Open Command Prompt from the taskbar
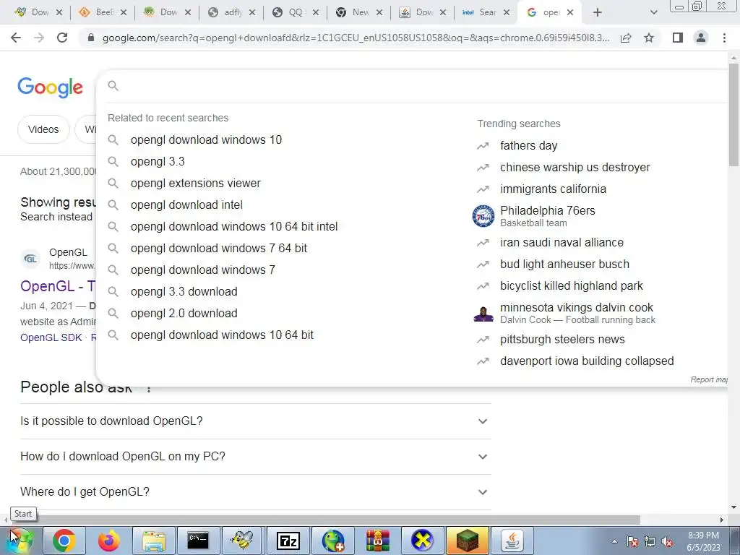This screenshot has height=555, width=740. coord(198,541)
